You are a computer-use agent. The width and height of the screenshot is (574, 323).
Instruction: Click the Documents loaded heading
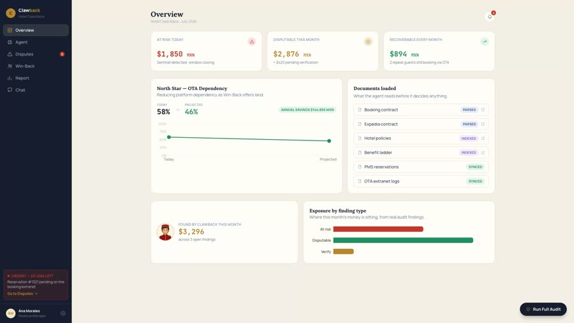tap(374, 88)
